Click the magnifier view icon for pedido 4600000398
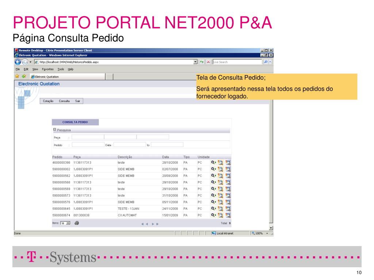 pos(213,163)
